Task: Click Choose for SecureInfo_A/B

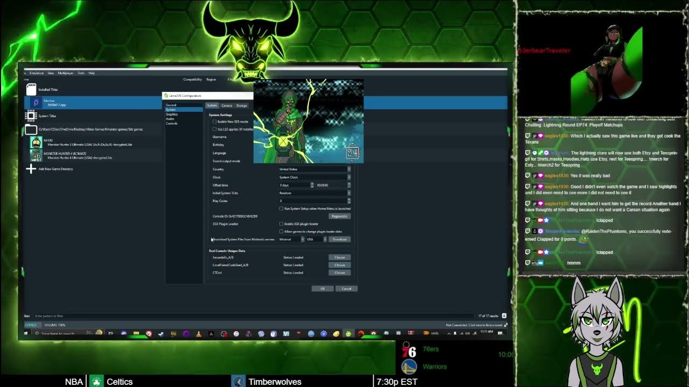Action: click(340, 257)
